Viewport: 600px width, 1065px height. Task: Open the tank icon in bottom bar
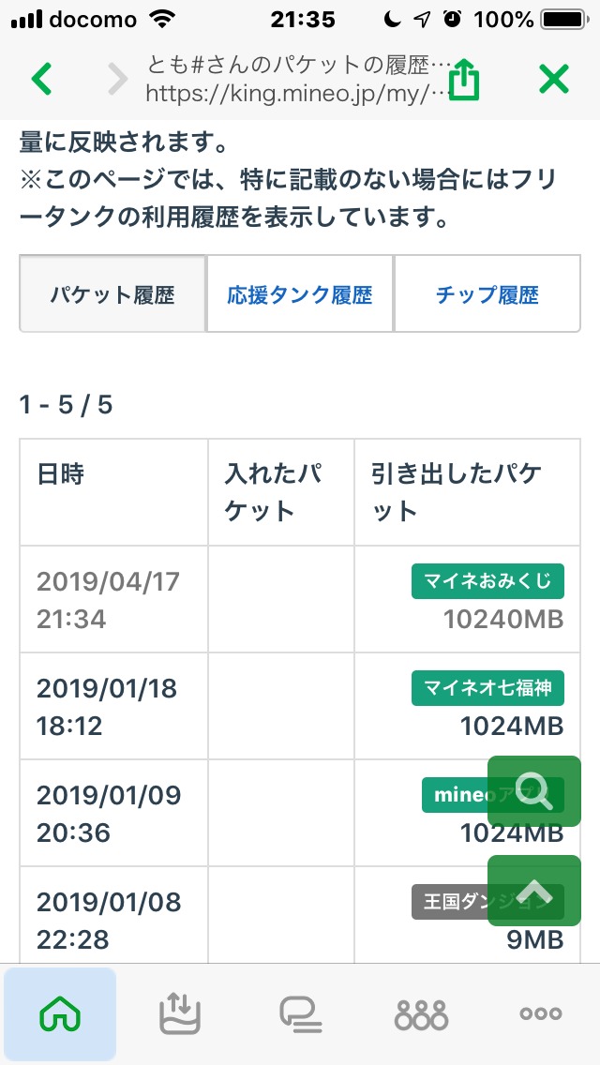(180, 1014)
